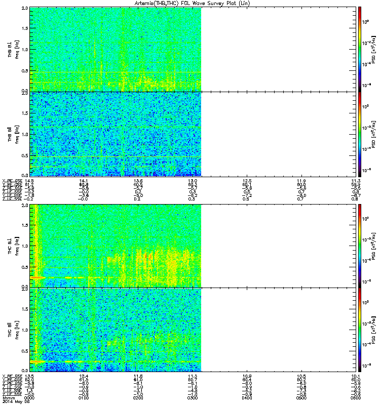The image size is (380, 405).
Task: Click the '0300' time tick label
Action: point(193,398)
